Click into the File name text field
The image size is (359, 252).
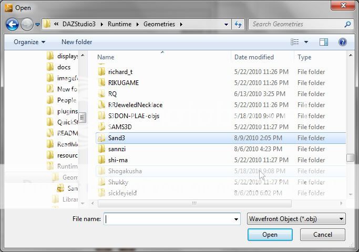pyautogui.click(x=168, y=219)
